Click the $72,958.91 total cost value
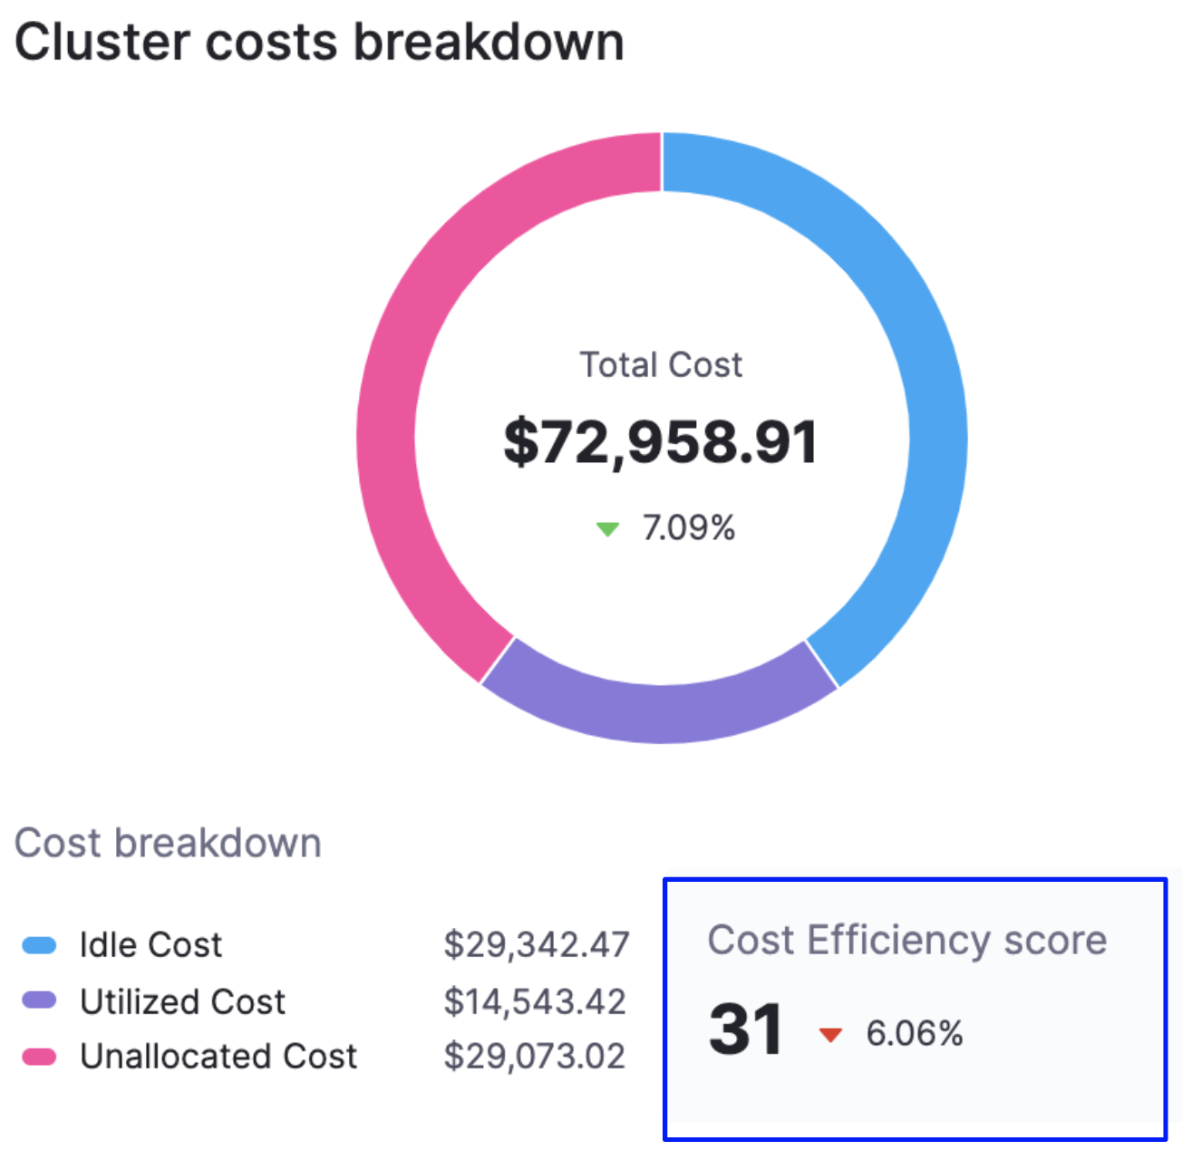This screenshot has height=1160, width=1182. point(661,442)
